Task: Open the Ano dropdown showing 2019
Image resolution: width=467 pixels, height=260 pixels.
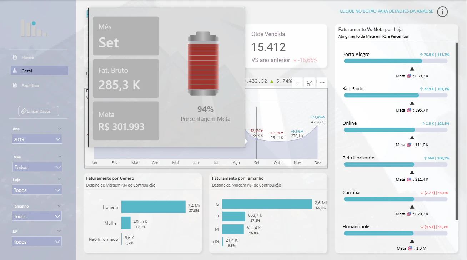Action: coord(37,139)
